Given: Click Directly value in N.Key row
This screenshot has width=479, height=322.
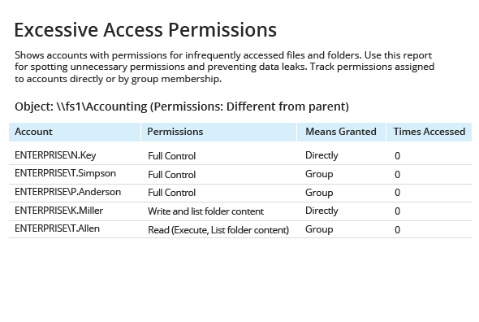Looking at the screenshot, I should tap(321, 155).
